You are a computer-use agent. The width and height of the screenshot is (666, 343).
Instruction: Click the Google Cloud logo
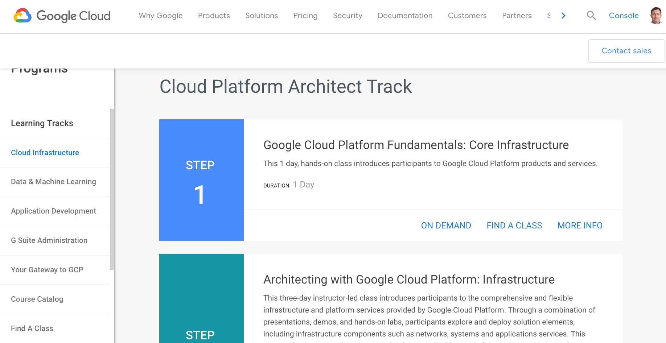62,16
